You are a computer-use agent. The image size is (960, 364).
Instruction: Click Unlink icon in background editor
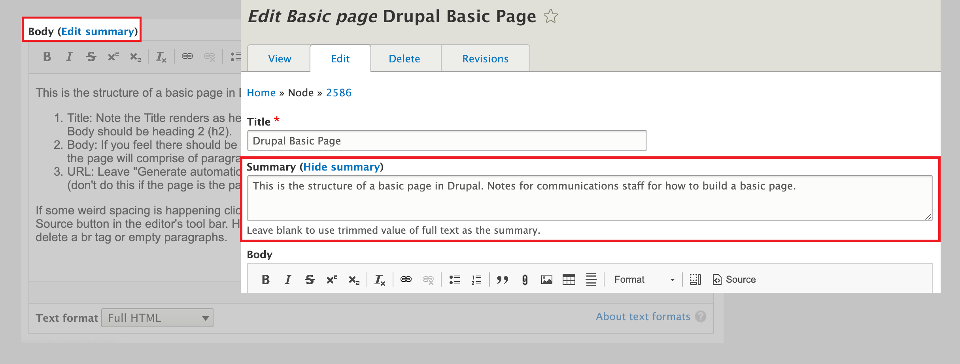coord(210,57)
